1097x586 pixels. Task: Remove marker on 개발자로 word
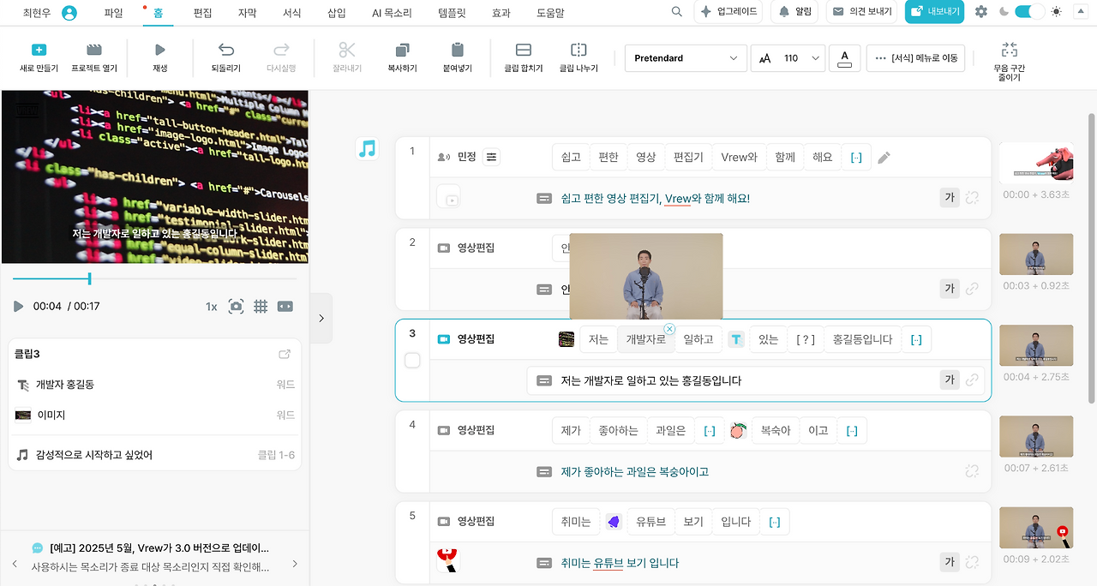tap(670, 329)
